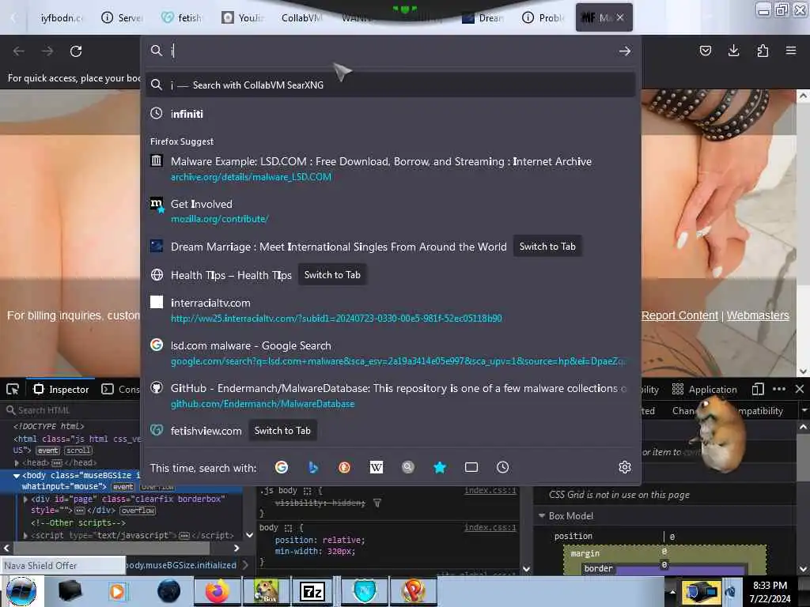Select Search with CollabVM SearXNG row
Screen dimensions: 810x607
[x=391, y=85]
